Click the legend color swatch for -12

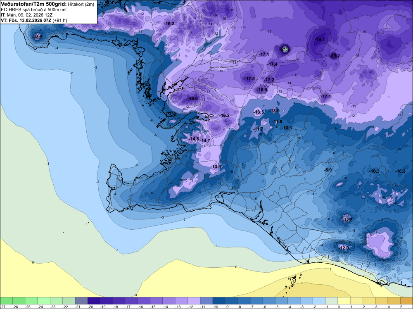194,301
